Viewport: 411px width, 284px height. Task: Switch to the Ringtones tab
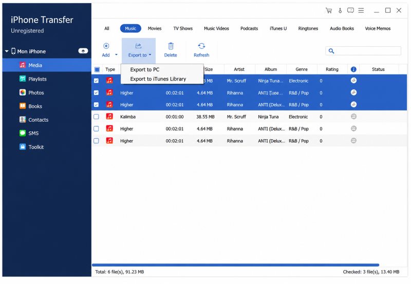point(308,28)
